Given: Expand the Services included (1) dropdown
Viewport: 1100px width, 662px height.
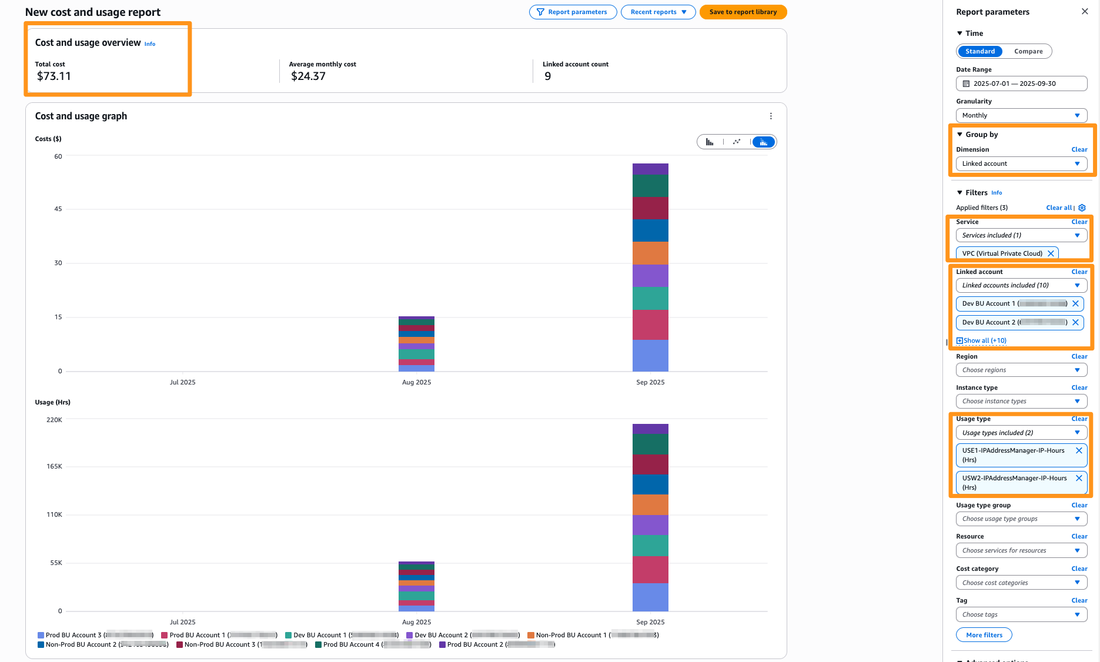Looking at the screenshot, I should [1021, 235].
